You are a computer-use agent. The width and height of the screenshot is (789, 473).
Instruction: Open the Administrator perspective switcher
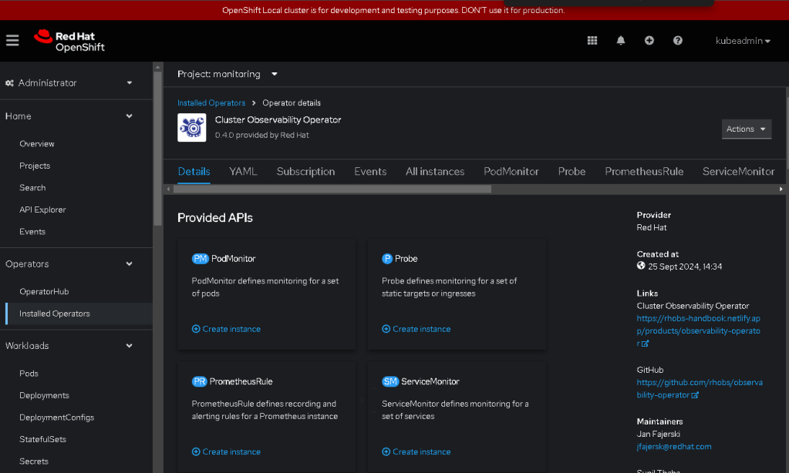69,83
